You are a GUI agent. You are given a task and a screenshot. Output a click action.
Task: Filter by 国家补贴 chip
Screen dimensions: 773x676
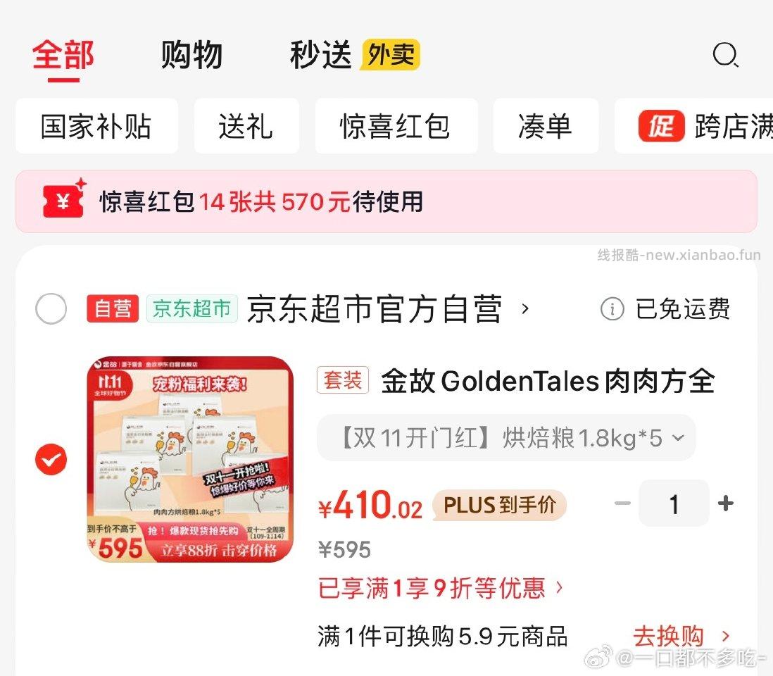pyautogui.click(x=96, y=126)
